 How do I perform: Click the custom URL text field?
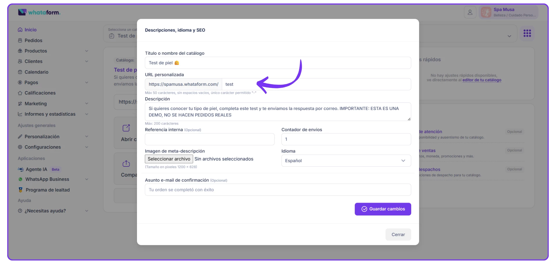[x=316, y=84]
